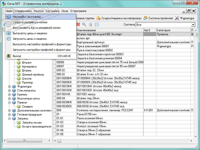200x150 pixels.
Task: Click the Наименование column header
Action: point(86,30)
